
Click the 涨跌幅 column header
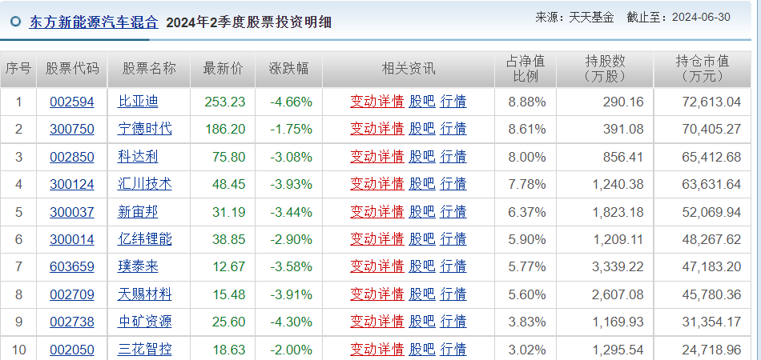(288, 69)
